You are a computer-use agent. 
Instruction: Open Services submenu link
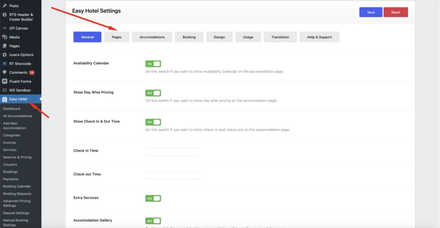(x=9, y=150)
